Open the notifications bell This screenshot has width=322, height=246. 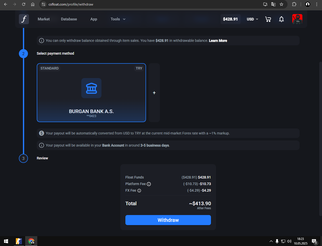tap(281, 19)
